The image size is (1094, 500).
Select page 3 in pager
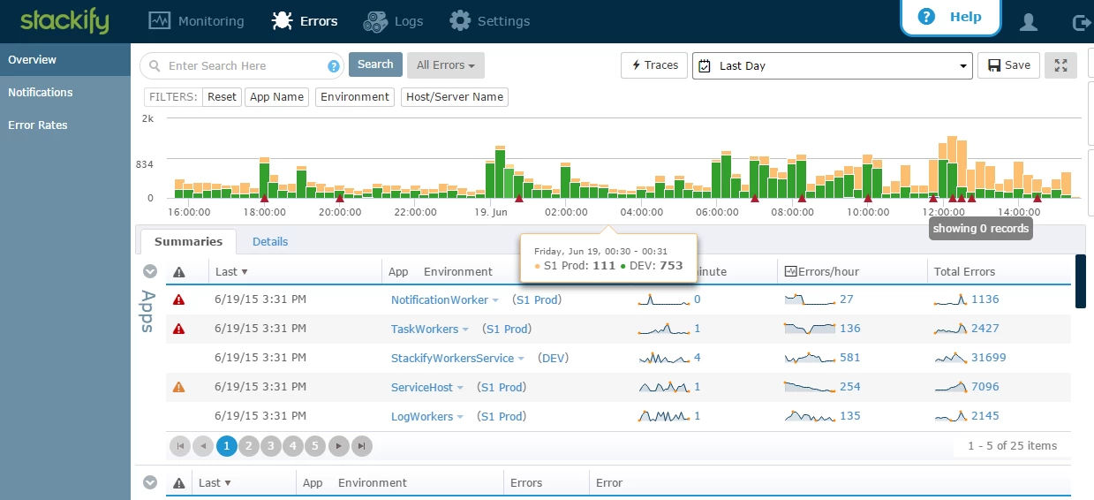click(x=271, y=446)
